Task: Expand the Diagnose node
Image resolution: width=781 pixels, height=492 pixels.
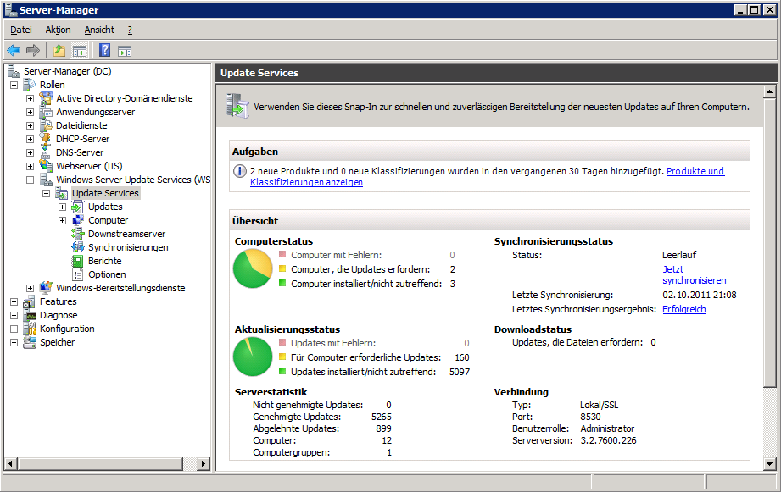Action: pyautogui.click(x=14, y=315)
